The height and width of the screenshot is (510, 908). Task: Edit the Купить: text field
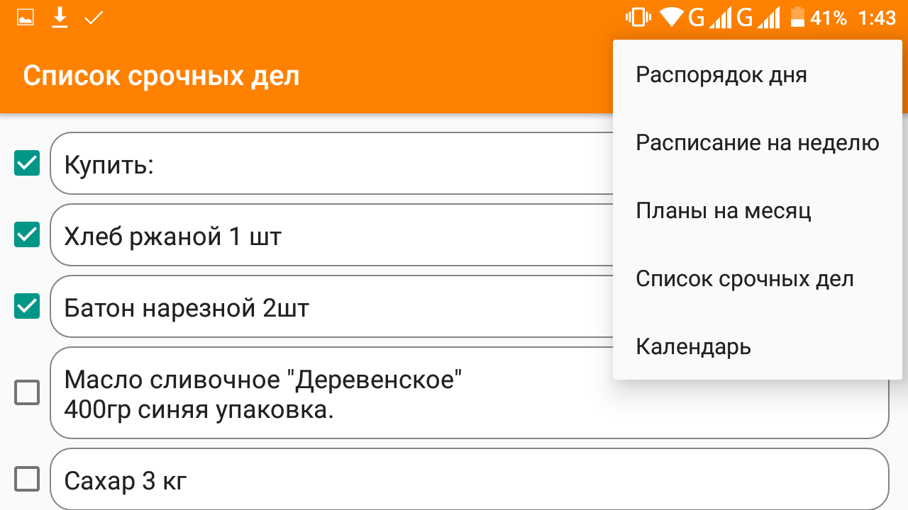(x=326, y=165)
